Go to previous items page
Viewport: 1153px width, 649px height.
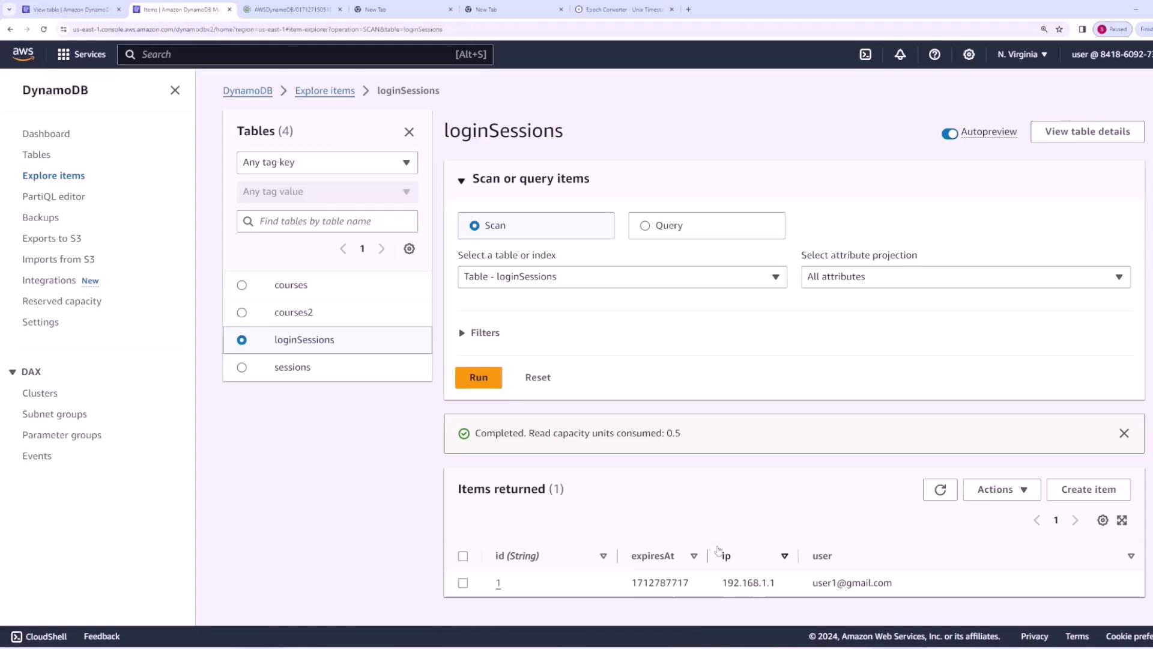(1036, 520)
